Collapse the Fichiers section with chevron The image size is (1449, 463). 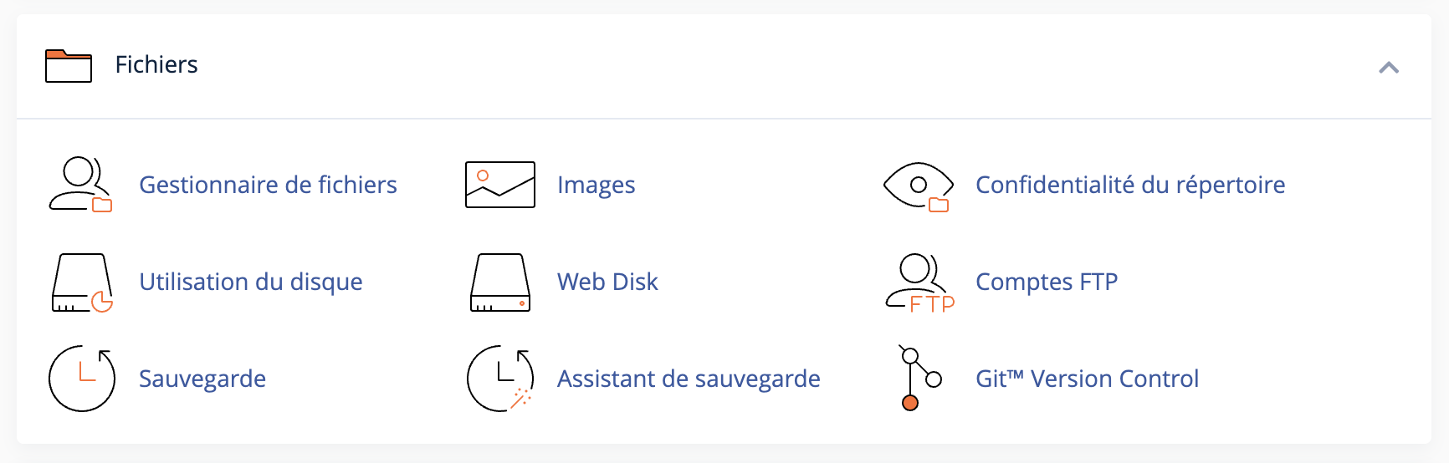point(1389,68)
